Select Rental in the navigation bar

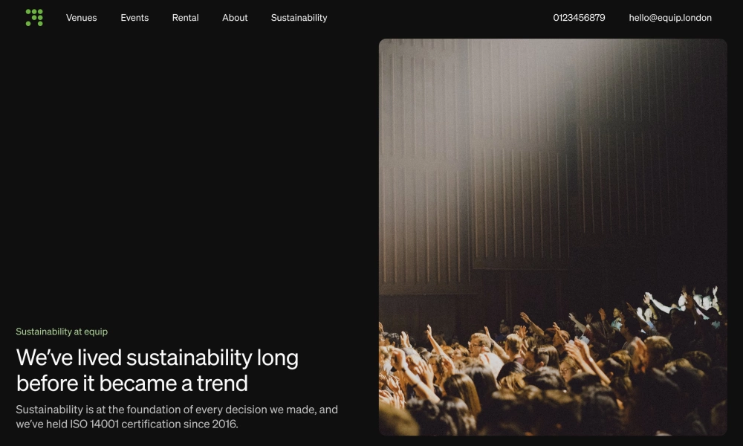(x=185, y=18)
